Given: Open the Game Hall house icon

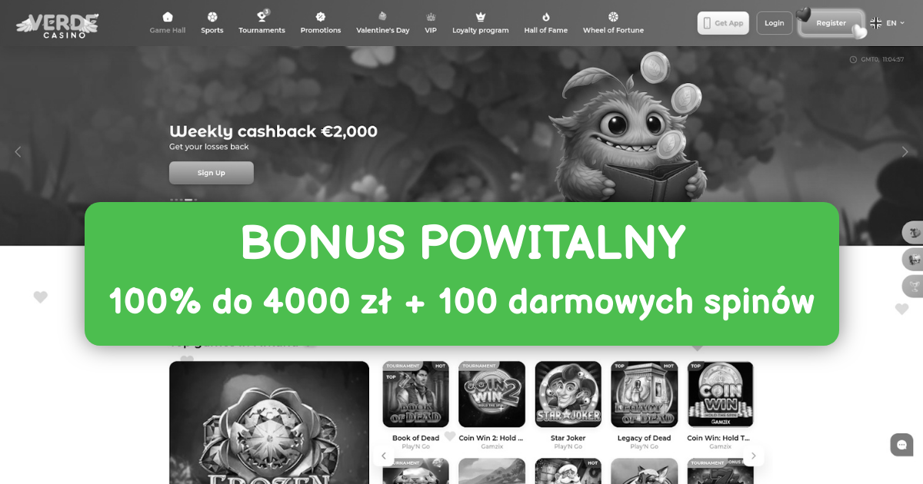Looking at the screenshot, I should pos(168,17).
